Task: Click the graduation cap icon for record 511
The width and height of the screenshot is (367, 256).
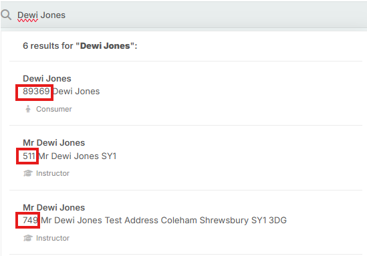Action: (x=28, y=173)
